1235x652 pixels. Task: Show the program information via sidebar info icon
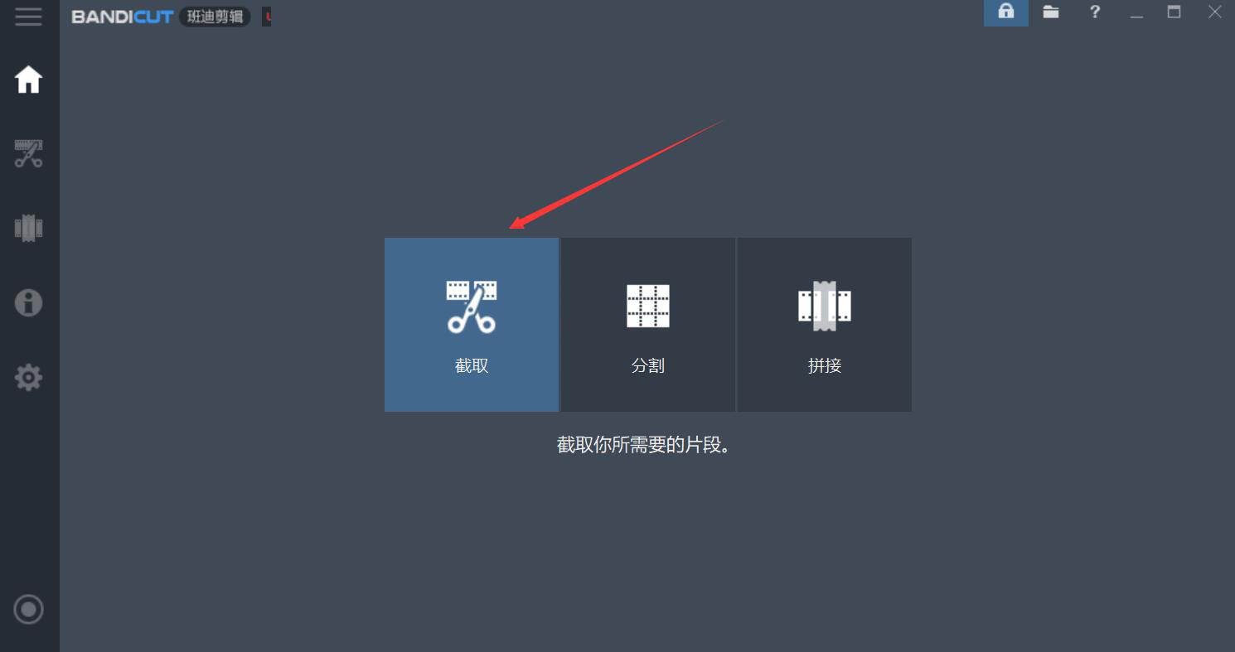28,302
